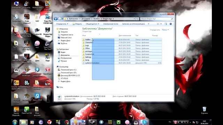Open the PaintTool SAI desktop shortcut
The width and height of the screenshot is (223, 125).
pyautogui.click(x=26, y=110)
